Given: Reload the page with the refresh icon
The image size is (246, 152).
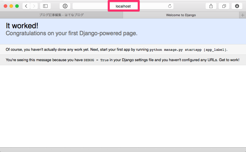Looking at the screenshot, I should coord(170,6).
